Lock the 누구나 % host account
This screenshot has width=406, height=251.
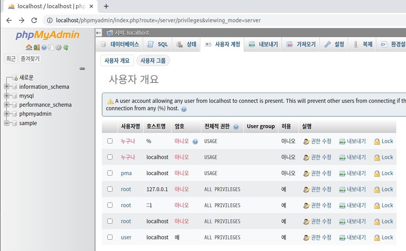[384, 141]
